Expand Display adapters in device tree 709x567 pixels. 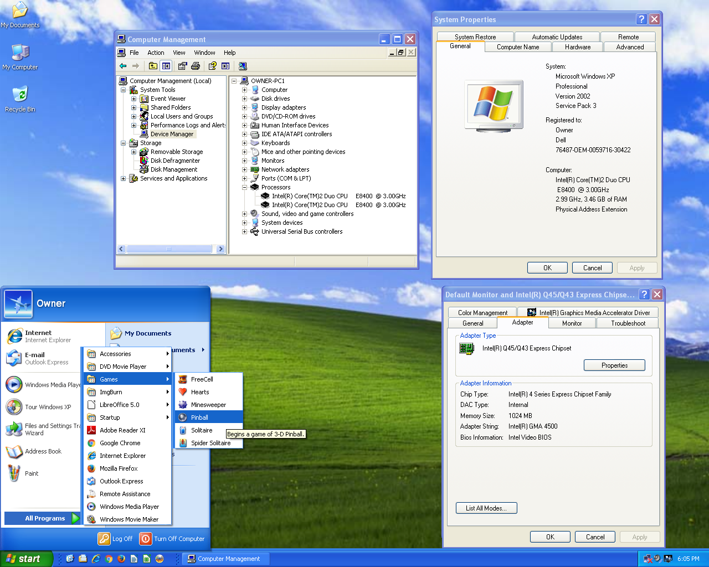pos(244,107)
